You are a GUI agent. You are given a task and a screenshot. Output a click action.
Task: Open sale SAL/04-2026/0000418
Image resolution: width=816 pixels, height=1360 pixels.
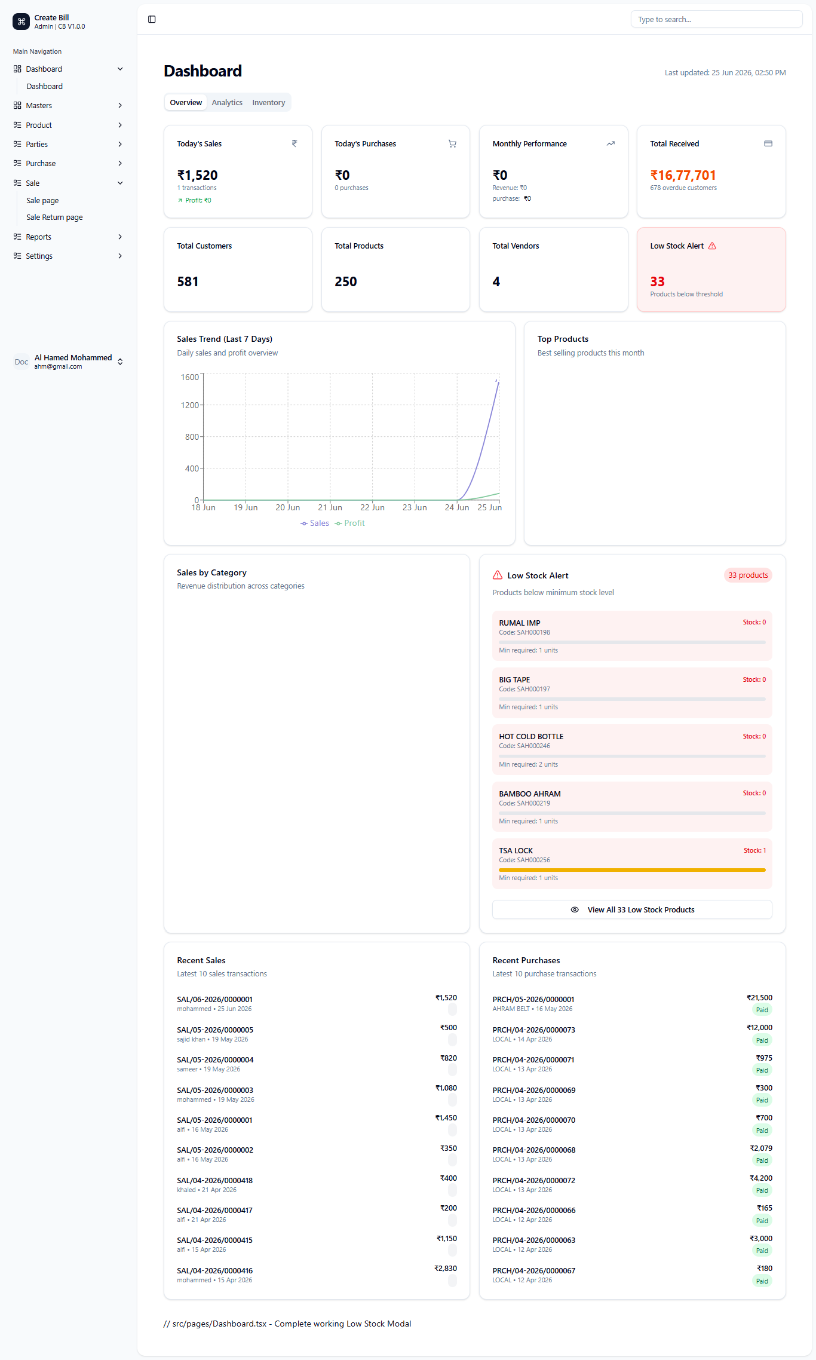click(x=317, y=1185)
